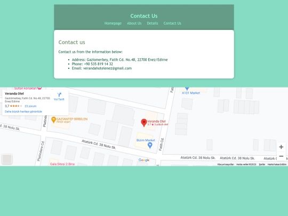Click the Gala Sitesi 2.Bina label
Screen dimensions: 288x216
(62, 164)
